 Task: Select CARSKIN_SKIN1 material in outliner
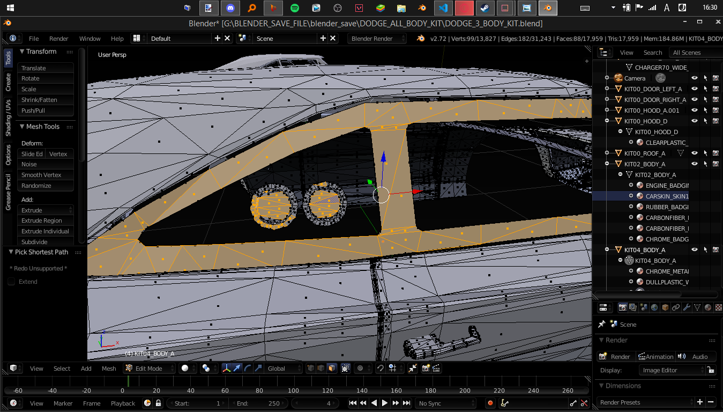(x=667, y=196)
